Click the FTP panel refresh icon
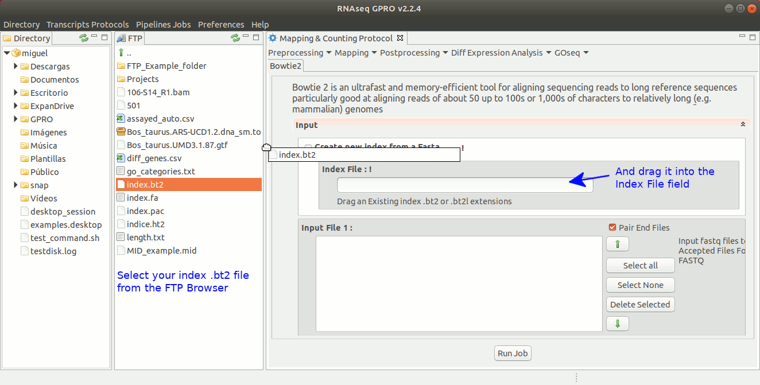 point(235,38)
